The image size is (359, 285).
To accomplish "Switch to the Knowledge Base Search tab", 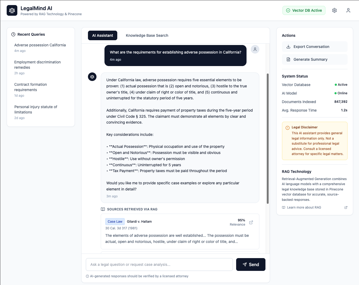I will (147, 35).
